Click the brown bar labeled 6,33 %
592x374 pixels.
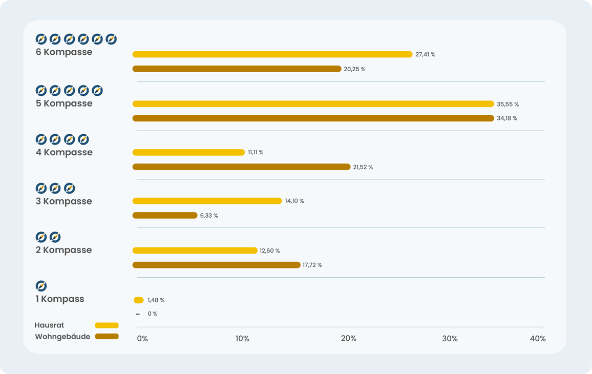click(164, 216)
